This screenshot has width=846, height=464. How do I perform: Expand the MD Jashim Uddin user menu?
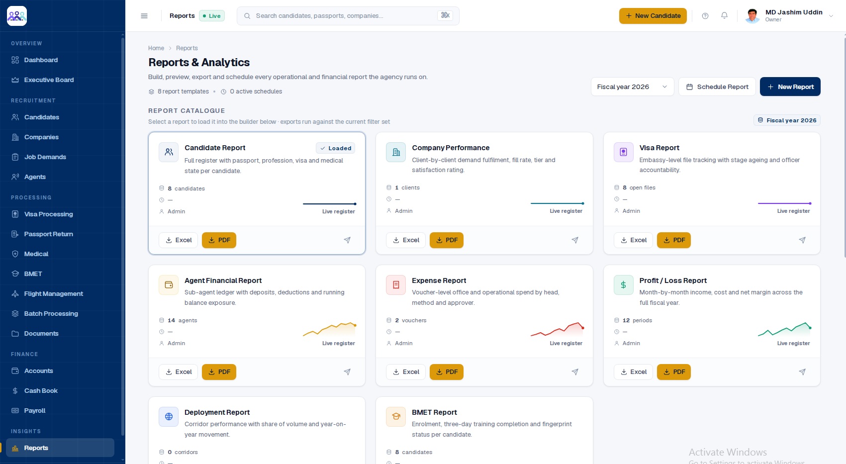click(x=790, y=16)
